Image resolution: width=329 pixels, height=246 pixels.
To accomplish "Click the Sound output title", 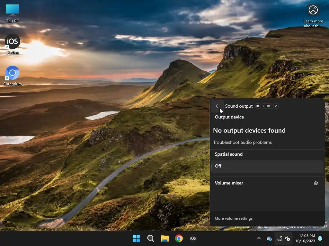I will tap(239, 106).
